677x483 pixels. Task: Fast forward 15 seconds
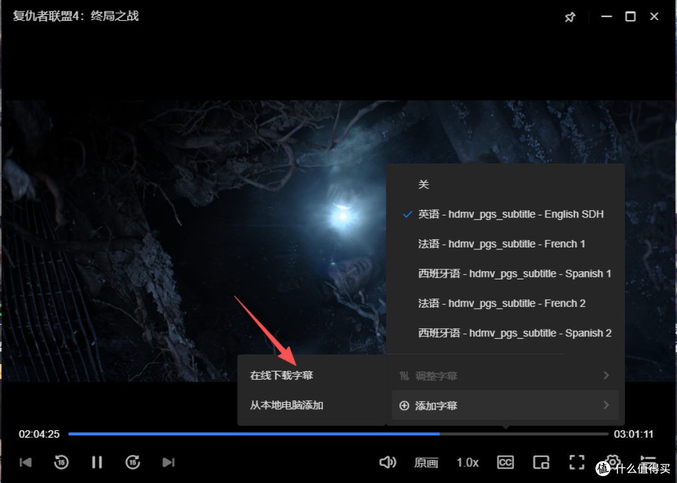(x=132, y=462)
